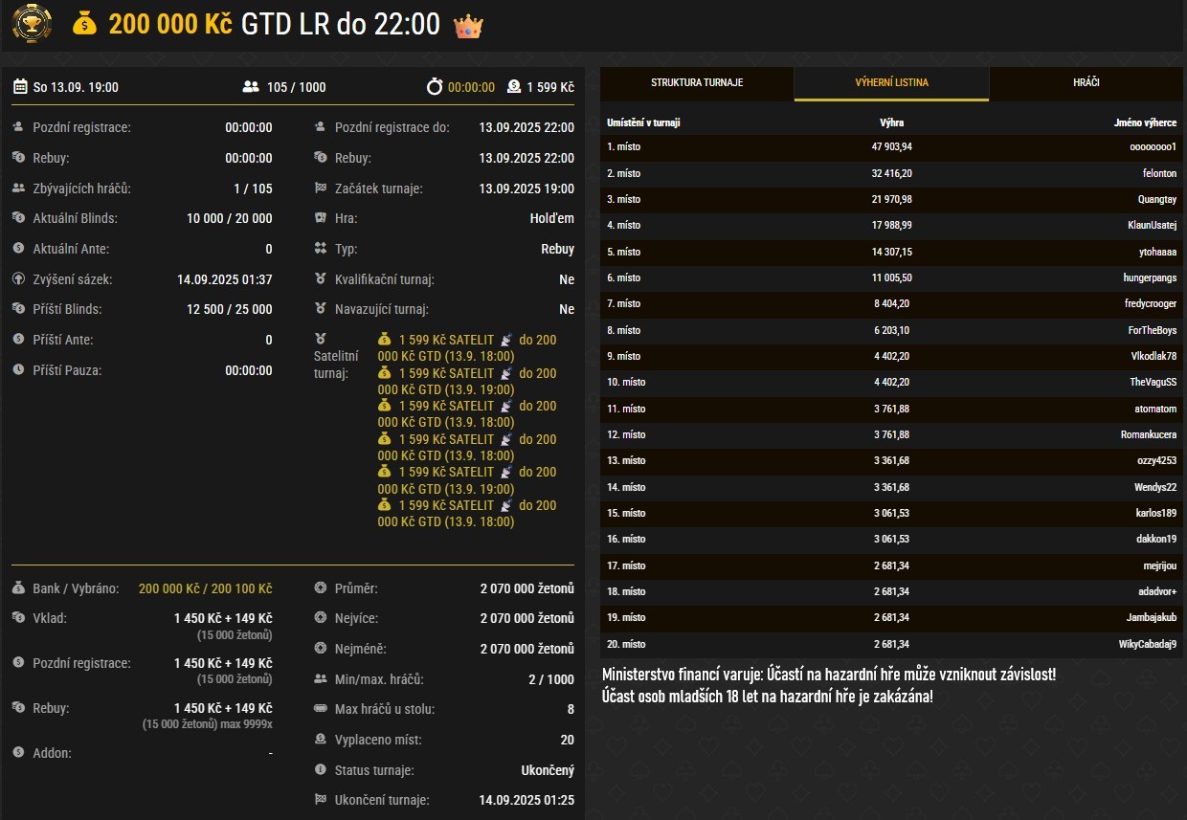Click the Jméno výherce column header
This screenshot has height=820, width=1187.
pos(1145,123)
